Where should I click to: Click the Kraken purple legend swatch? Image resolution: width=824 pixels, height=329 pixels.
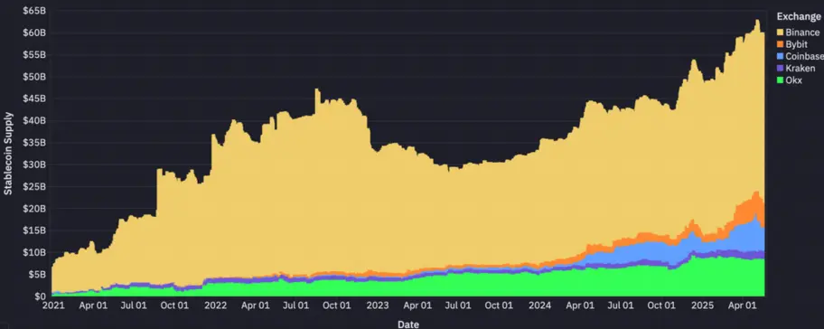click(x=780, y=69)
